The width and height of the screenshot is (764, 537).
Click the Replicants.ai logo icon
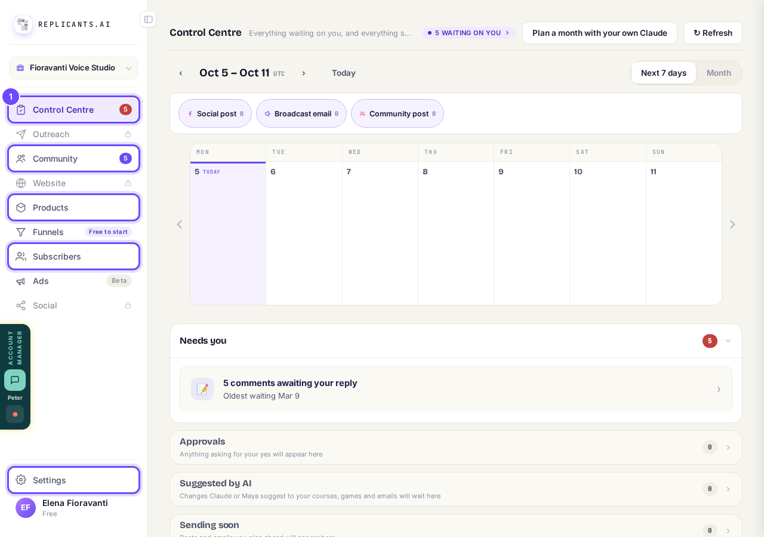(x=23, y=24)
